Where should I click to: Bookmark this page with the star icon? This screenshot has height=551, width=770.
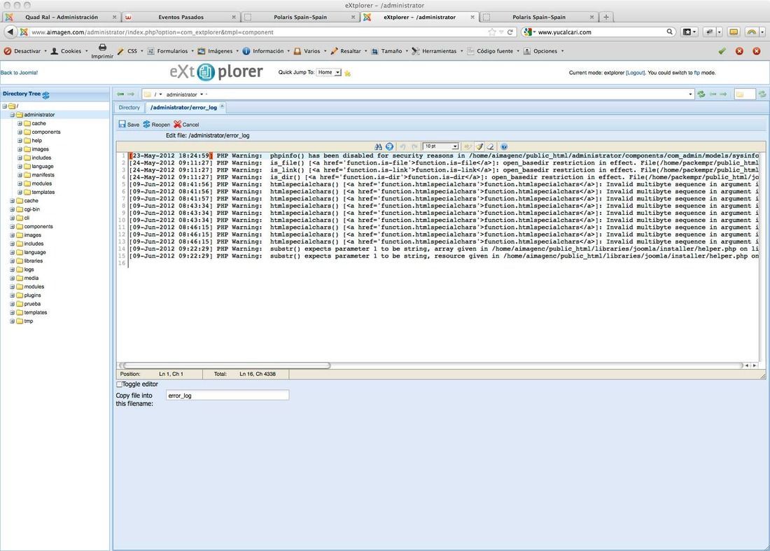pyautogui.click(x=492, y=32)
